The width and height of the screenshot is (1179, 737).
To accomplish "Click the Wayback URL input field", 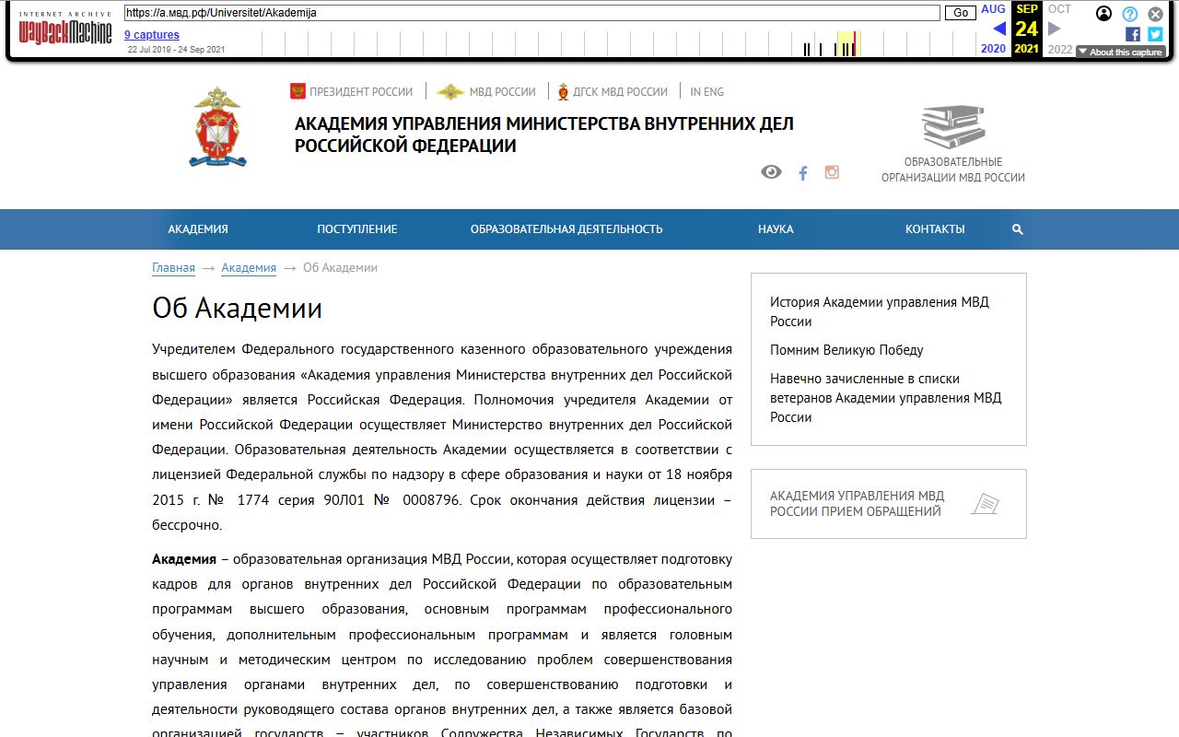I will click(532, 13).
